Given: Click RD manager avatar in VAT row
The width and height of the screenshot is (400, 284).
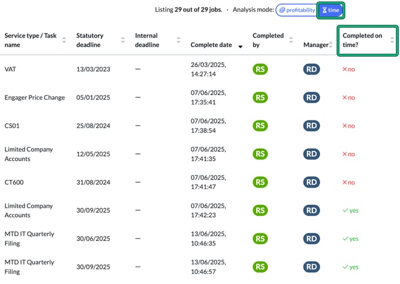Looking at the screenshot, I should 312,69.
